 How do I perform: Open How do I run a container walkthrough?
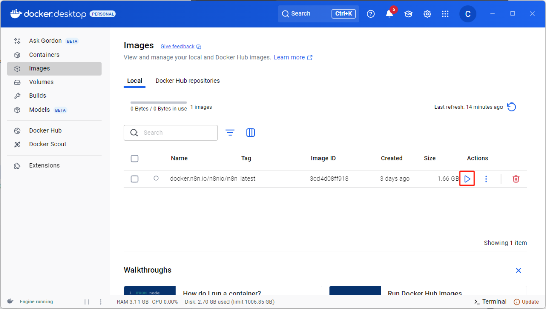tap(222, 291)
